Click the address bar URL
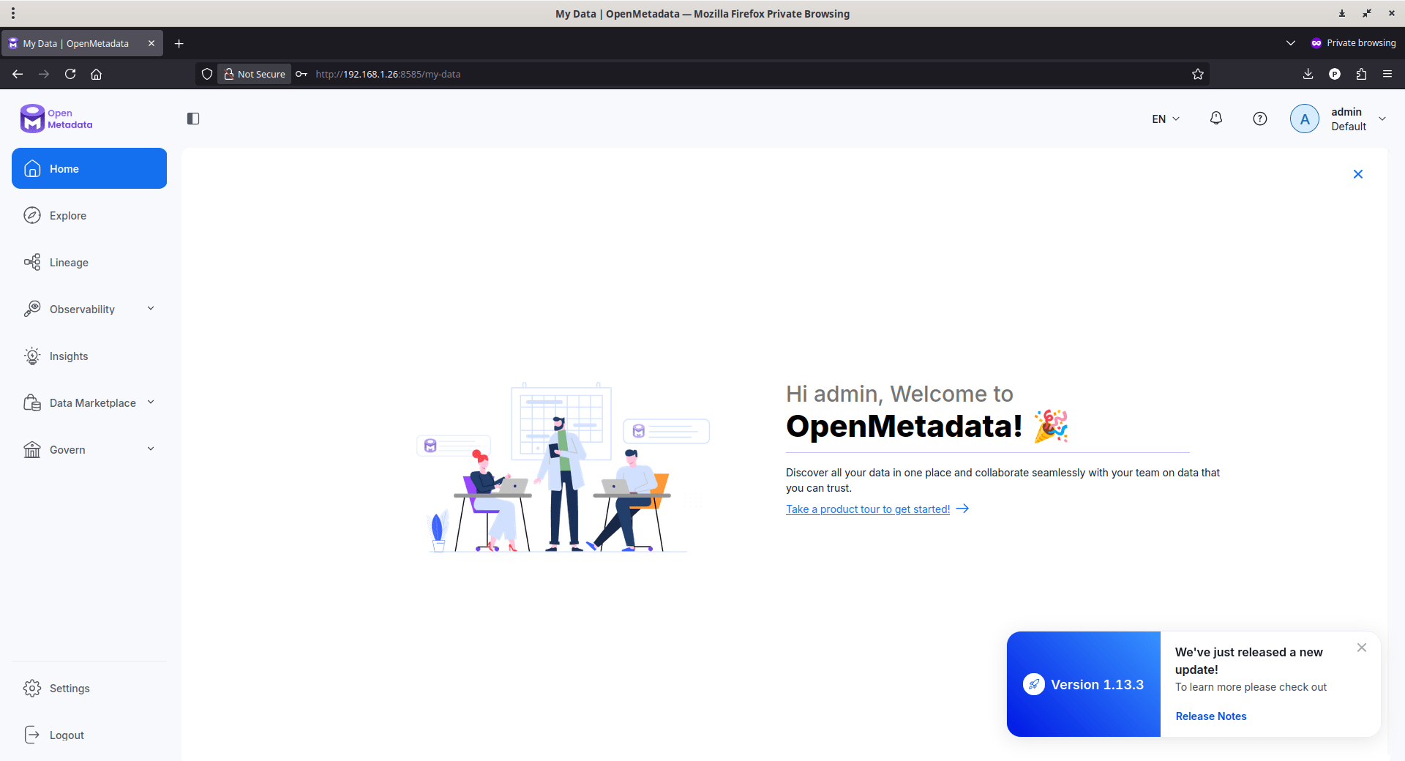Viewport: 1405px width, 761px height. [x=388, y=74]
